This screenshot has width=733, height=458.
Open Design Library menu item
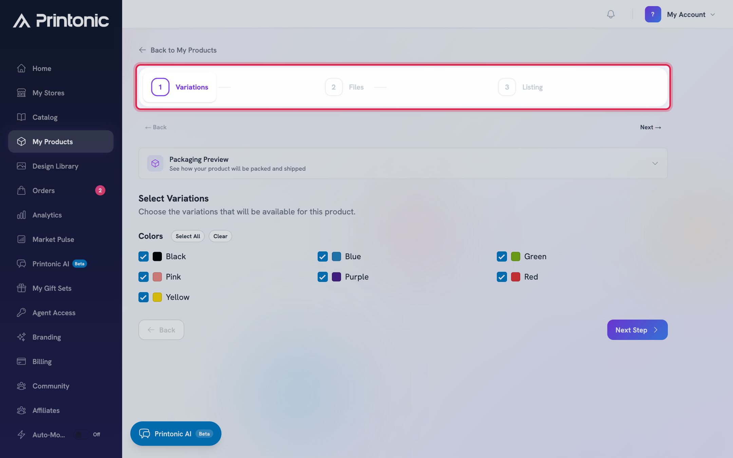pyautogui.click(x=61, y=166)
